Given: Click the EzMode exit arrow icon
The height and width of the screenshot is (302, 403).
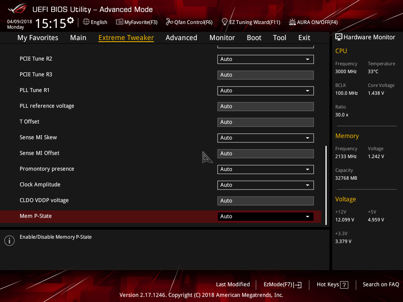Looking at the screenshot, I should click(298, 285).
